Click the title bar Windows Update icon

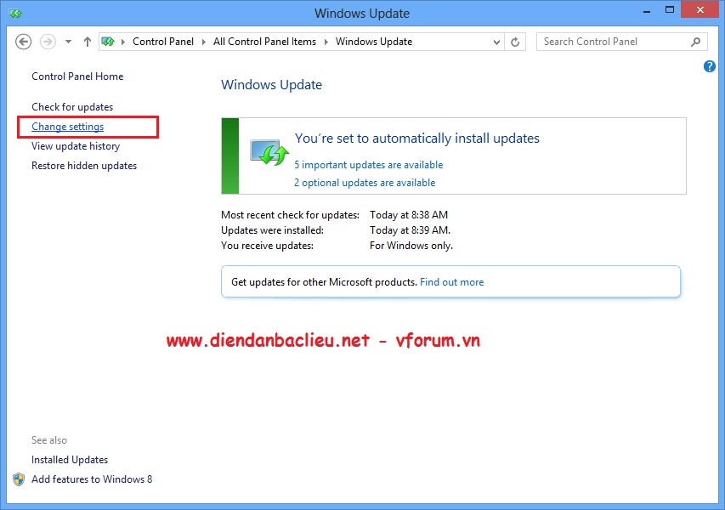(15, 14)
